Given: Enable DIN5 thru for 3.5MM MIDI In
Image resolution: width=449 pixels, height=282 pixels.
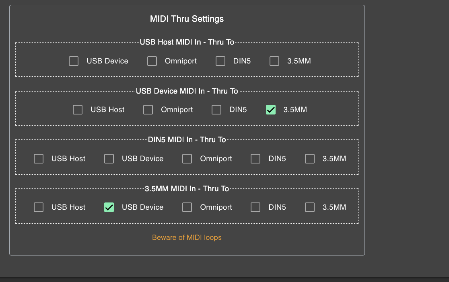Looking at the screenshot, I should click(255, 207).
